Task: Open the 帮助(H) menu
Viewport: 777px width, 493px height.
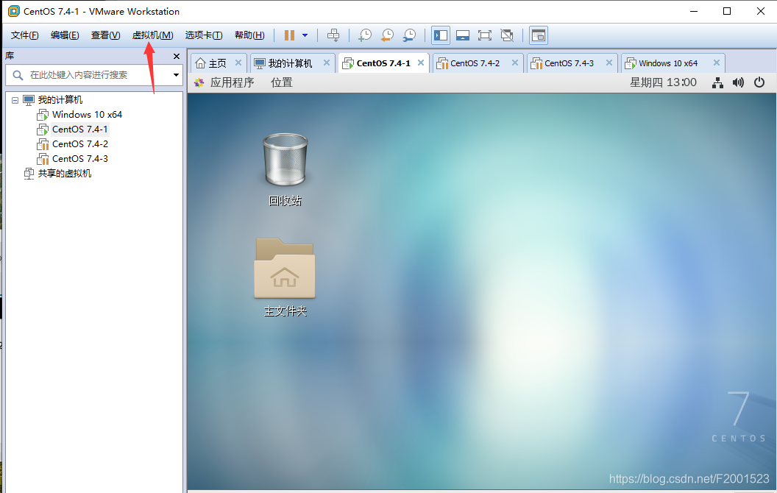Action: point(249,35)
